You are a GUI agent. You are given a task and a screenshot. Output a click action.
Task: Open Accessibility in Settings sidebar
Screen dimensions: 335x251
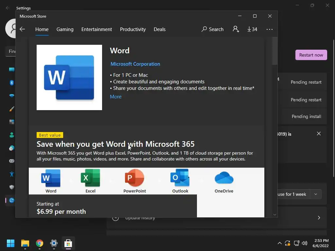[11, 174]
